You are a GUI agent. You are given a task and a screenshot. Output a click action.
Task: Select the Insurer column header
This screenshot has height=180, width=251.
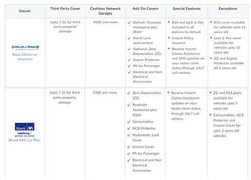tap(25, 11)
